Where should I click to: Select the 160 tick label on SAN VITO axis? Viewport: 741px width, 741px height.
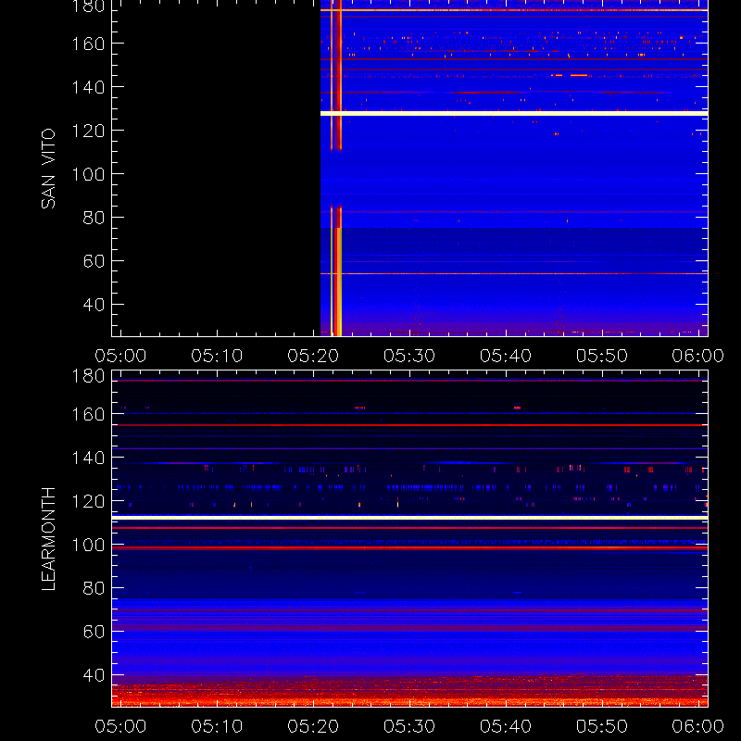coord(88,44)
